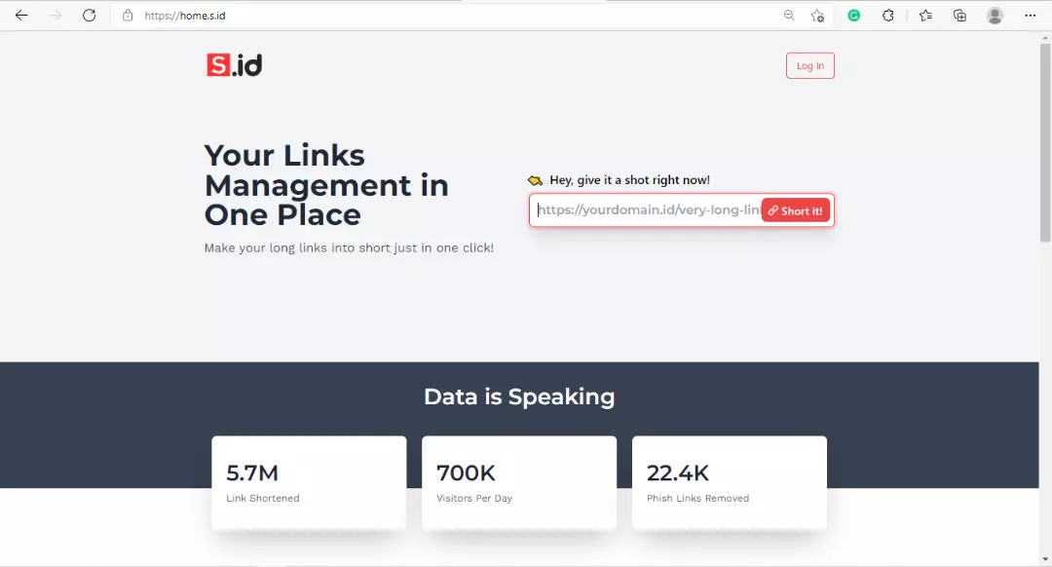This screenshot has width=1052, height=567.
Task: Click the browser Back arrow
Action: pos(21,16)
